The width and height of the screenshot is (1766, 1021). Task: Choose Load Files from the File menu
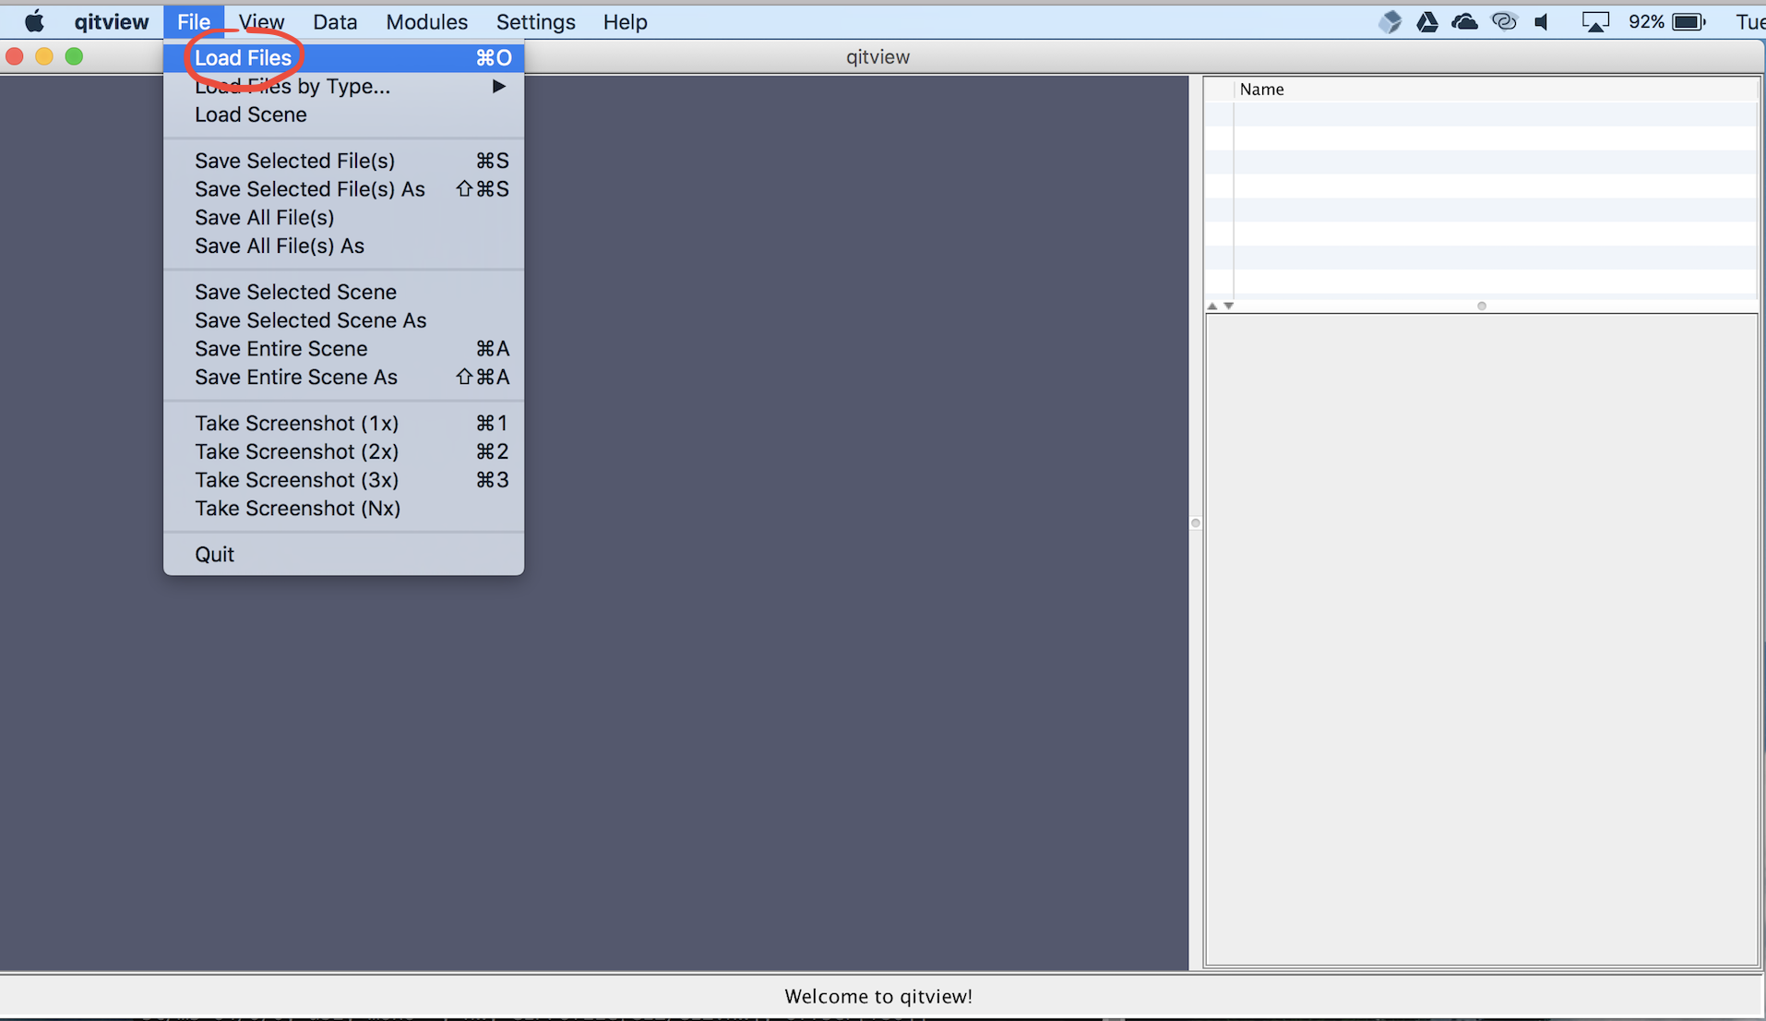(x=244, y=57)
